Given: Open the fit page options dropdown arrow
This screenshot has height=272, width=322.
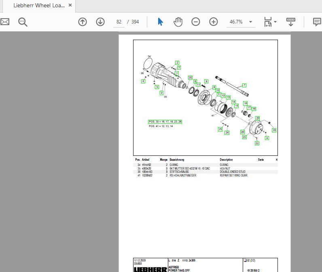Looking at the screenshot, I should [275, 22].
